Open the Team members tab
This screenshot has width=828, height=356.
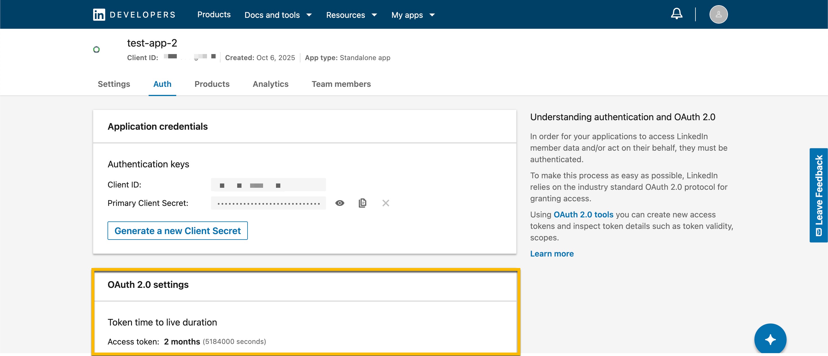[341, 84]
